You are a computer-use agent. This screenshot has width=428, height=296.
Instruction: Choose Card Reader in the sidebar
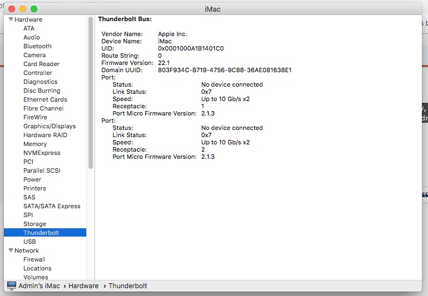[41, 64]
